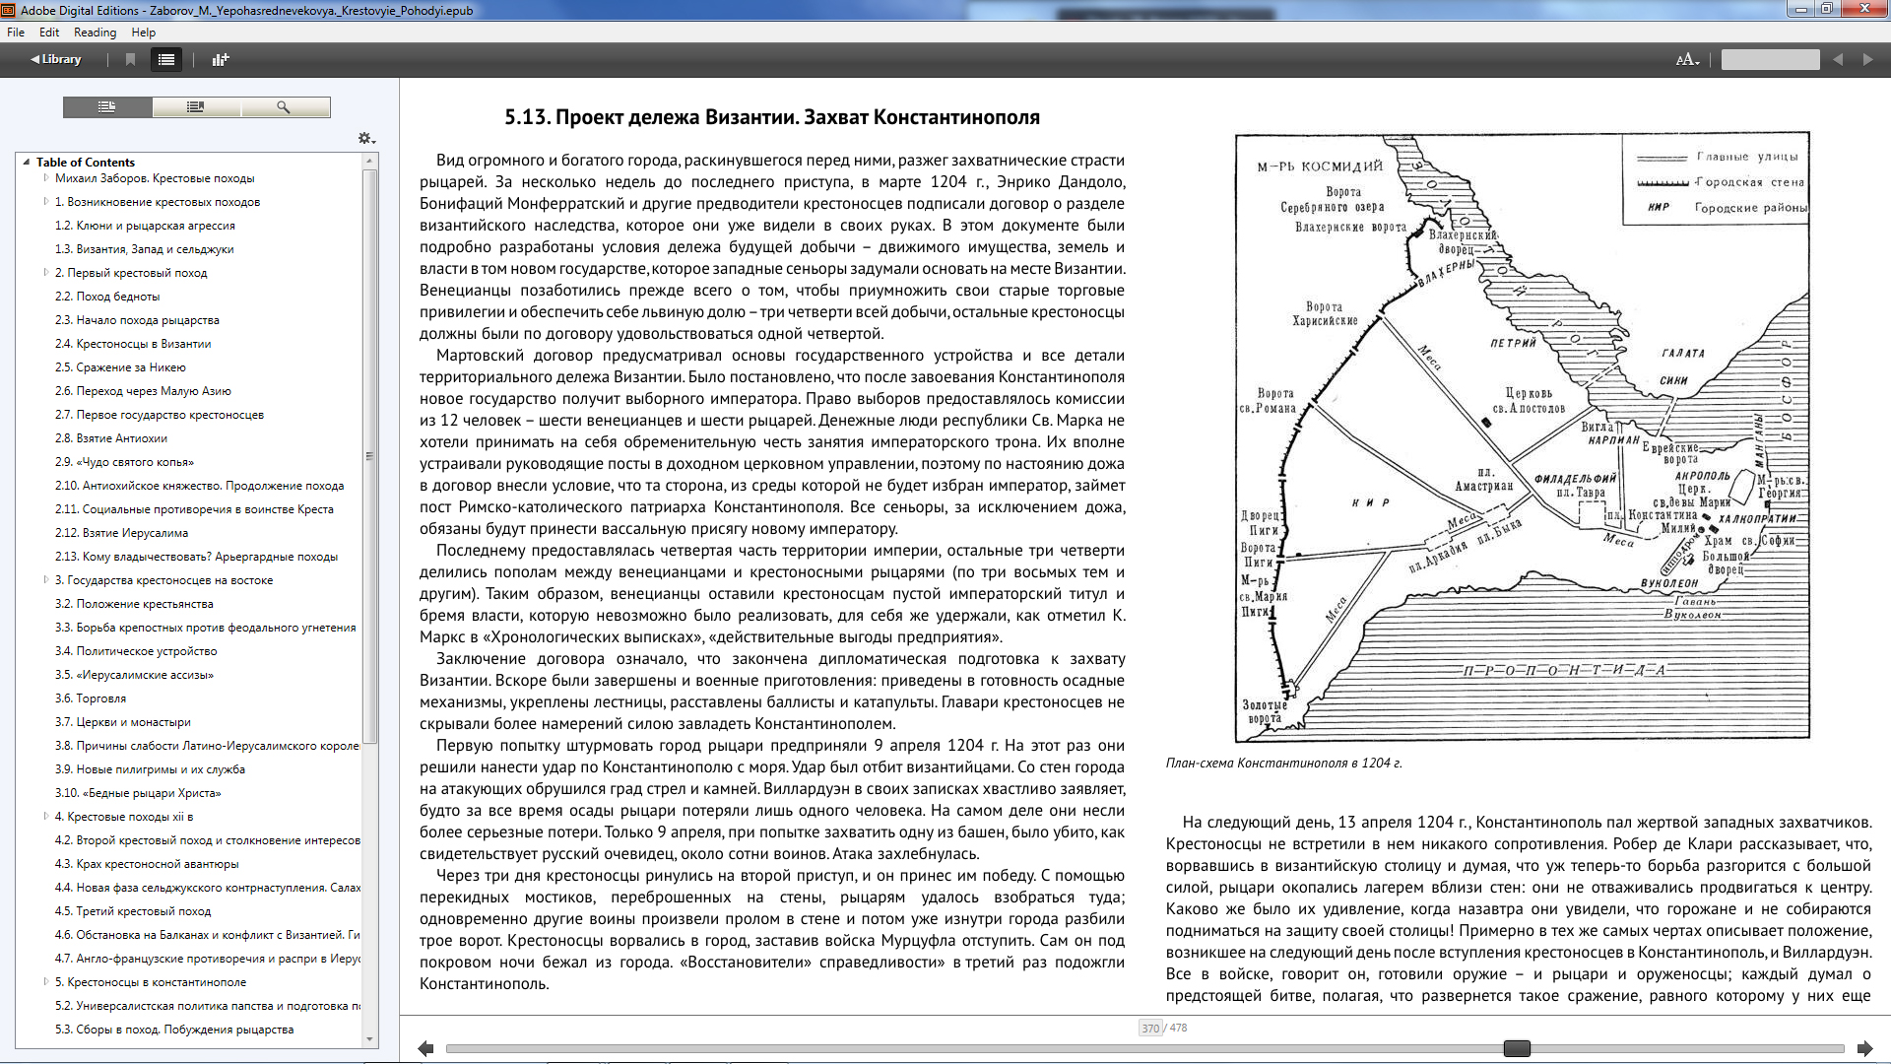This screenshot has height=1064, width=1891.
Task: Open chapter '2.6. Переход через Малую Азию'
Action: 143,391
